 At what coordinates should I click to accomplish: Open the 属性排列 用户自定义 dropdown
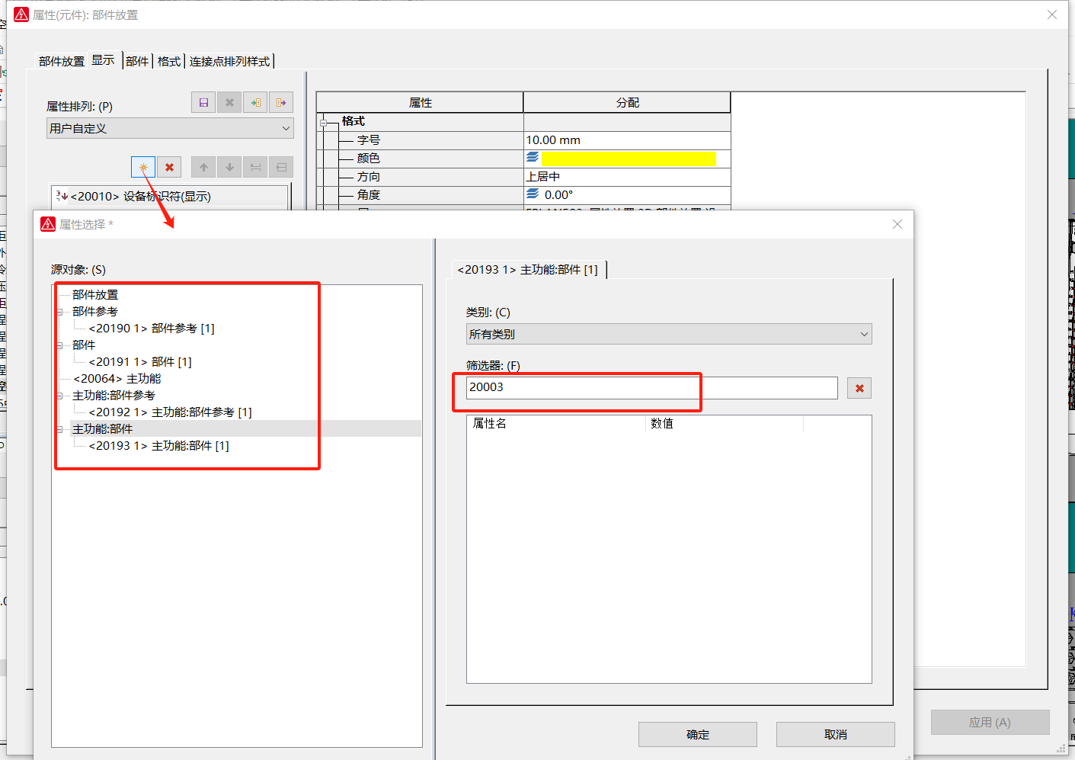coord(169,128)
